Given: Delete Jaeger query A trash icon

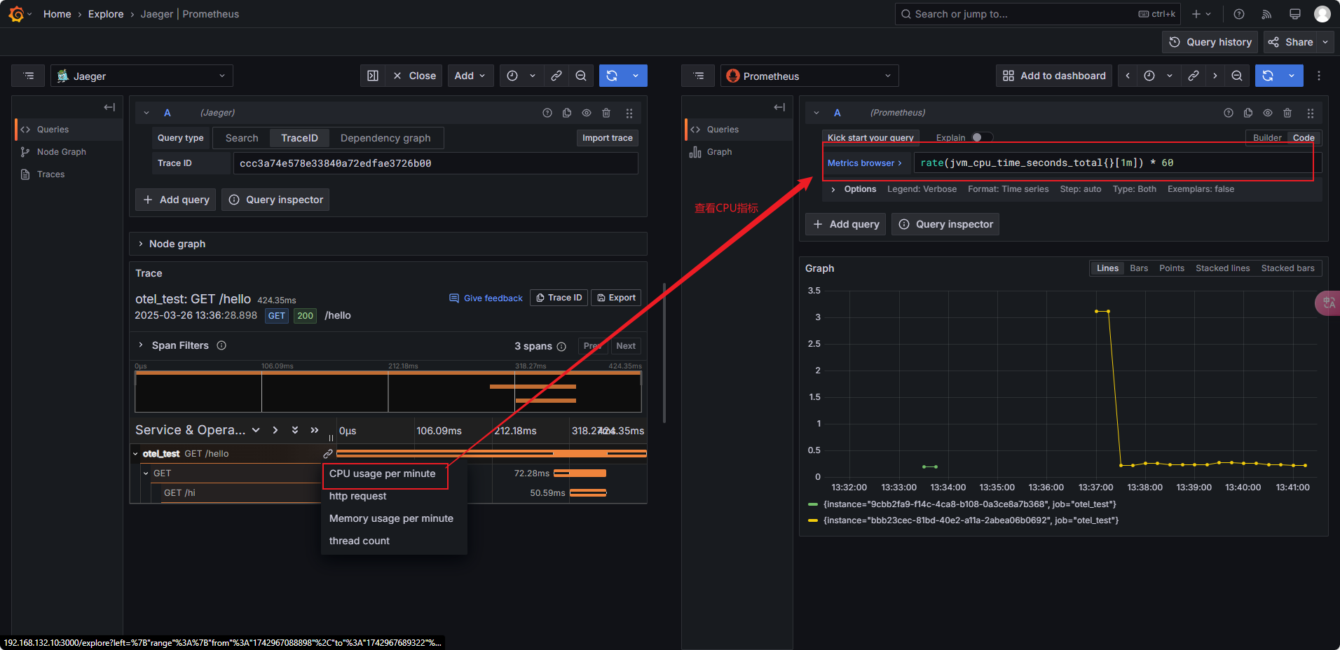Looking at the screenshot, I should click(x=606, y=113).
